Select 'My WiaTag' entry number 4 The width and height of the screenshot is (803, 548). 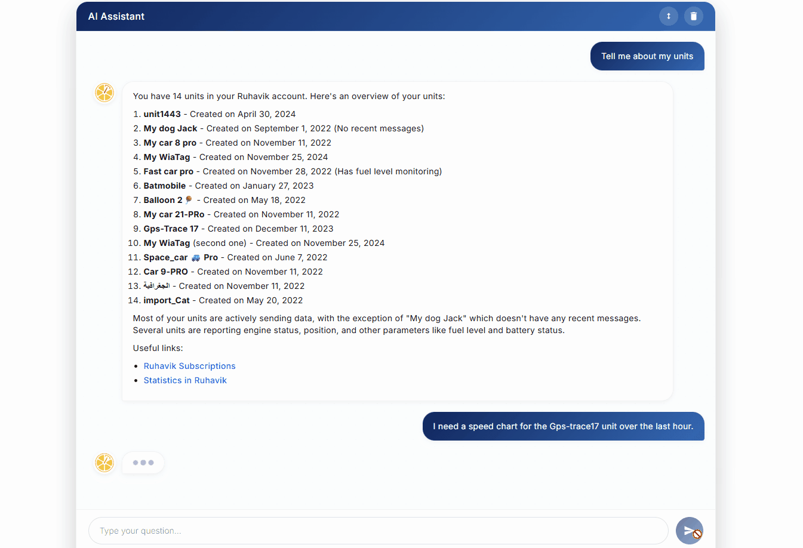pos(236,157)
